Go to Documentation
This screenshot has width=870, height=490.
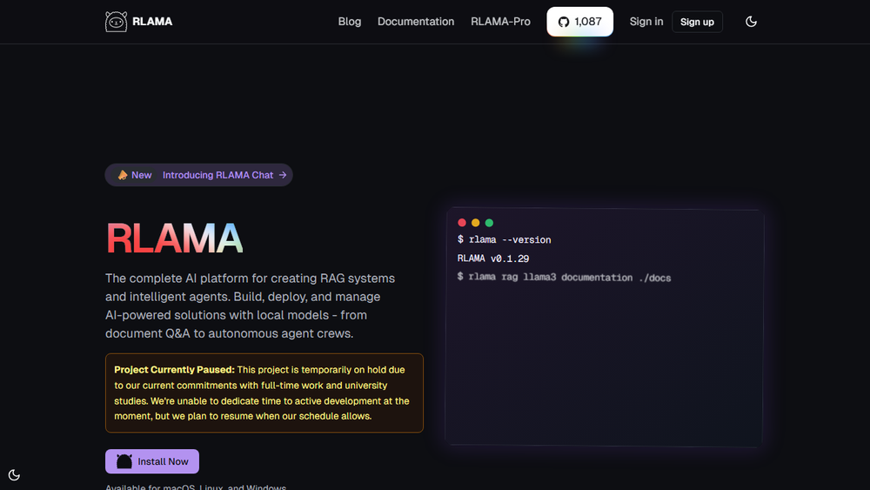pos(416,22)
